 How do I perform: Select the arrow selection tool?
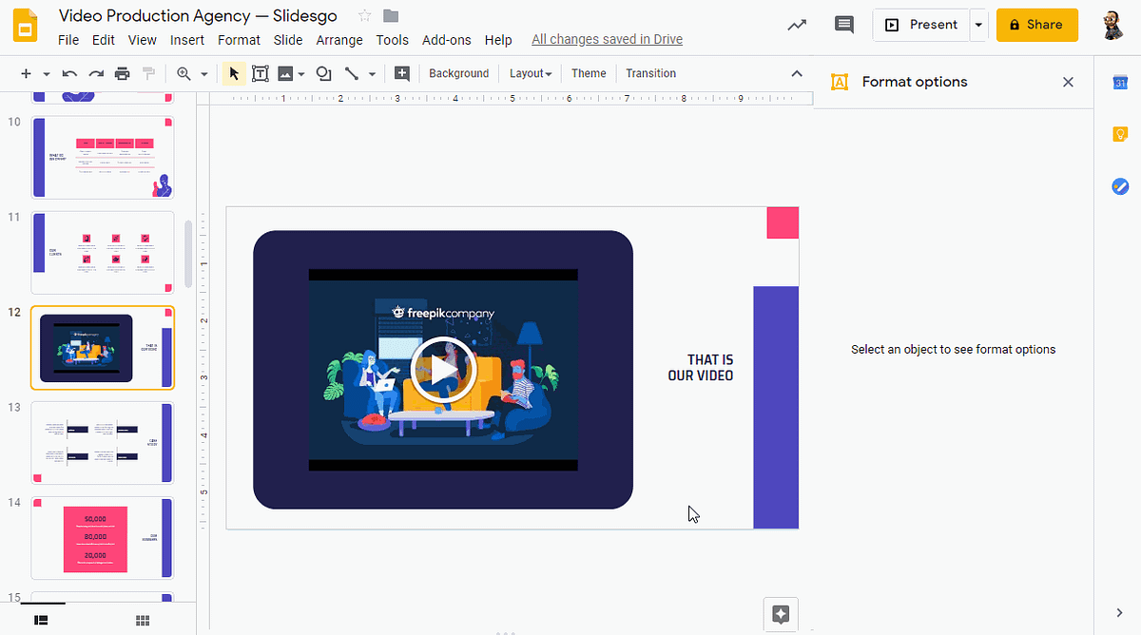(233, 73)
